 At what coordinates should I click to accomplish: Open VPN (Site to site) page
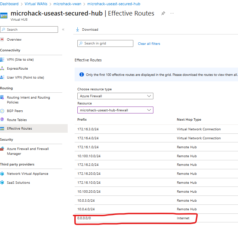pyautogui.click(x=20, y=60)
